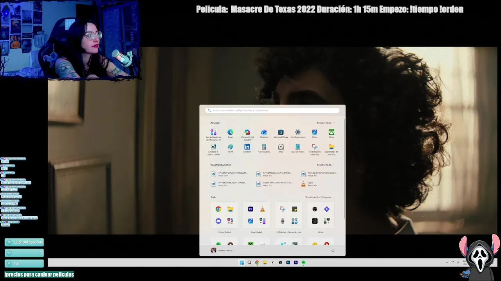Viewport: 501px width, 281px height.
Task: Open recommended file from Hace 4 h
Action: (319, 174)
